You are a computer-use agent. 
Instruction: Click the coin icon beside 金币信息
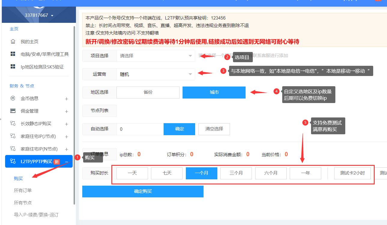click(13, 98)
